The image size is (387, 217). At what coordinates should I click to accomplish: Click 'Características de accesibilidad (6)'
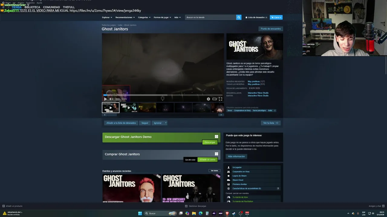click(x=247, y=188)
